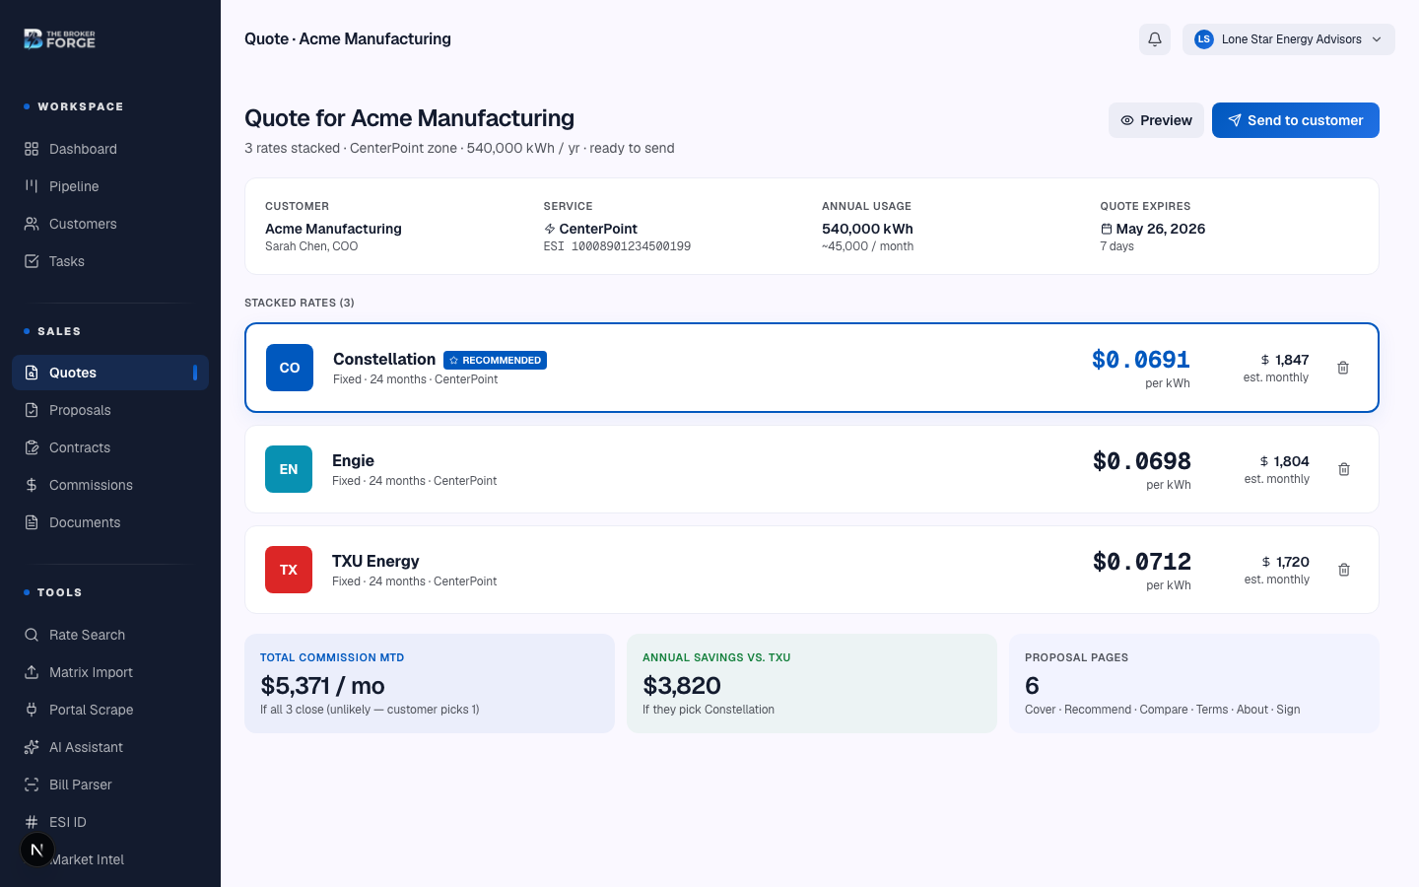
Task: Open Market Intel in Tools
Action: [x=110, y=859]
